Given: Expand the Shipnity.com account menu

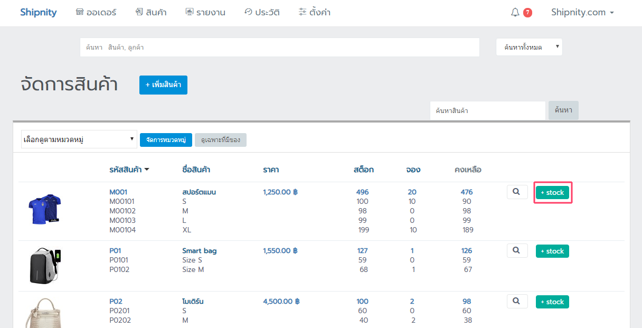Looking at the screenshot, I should pos(582,13).
